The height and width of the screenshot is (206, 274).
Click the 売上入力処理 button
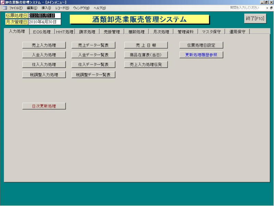click(44, 45)
